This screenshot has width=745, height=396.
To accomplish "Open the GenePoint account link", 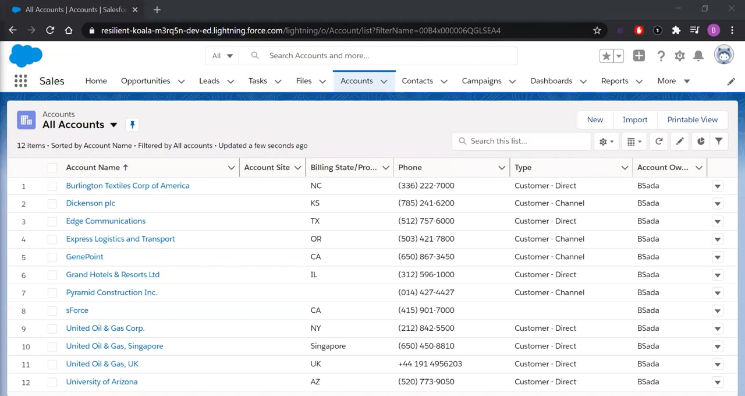I will [x=84, y=257].
